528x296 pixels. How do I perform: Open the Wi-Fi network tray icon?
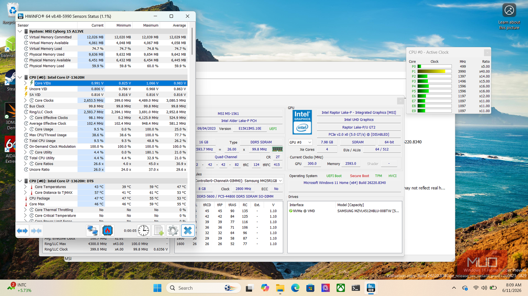tap(476, 288)
